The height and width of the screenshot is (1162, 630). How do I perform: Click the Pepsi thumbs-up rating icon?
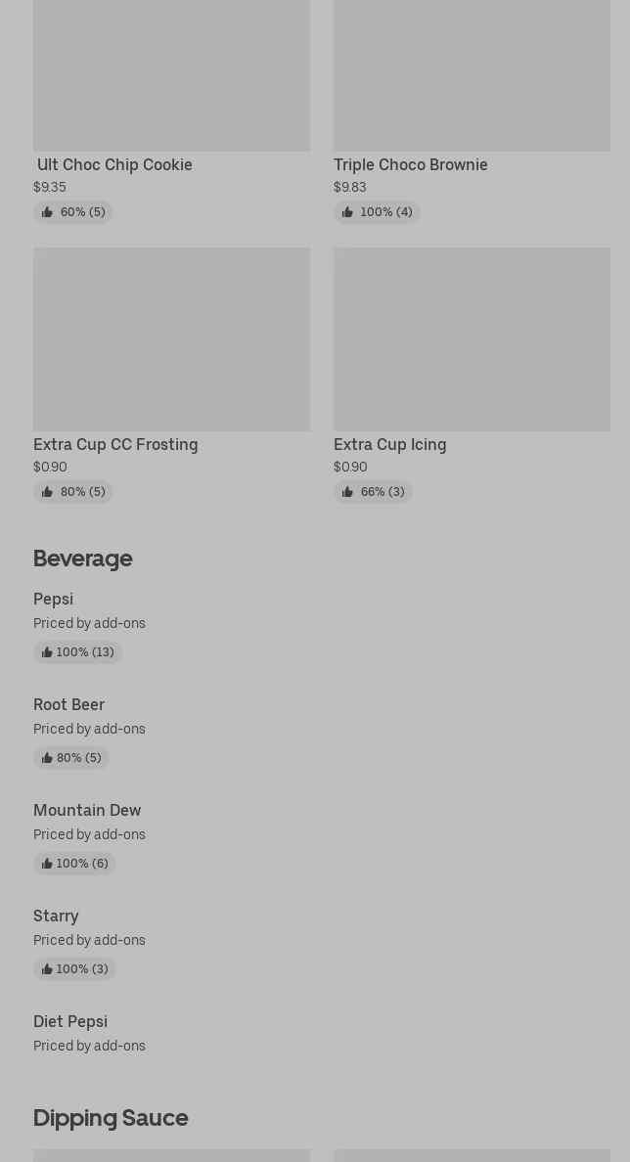pyautogui.click(x=47, y=652)
